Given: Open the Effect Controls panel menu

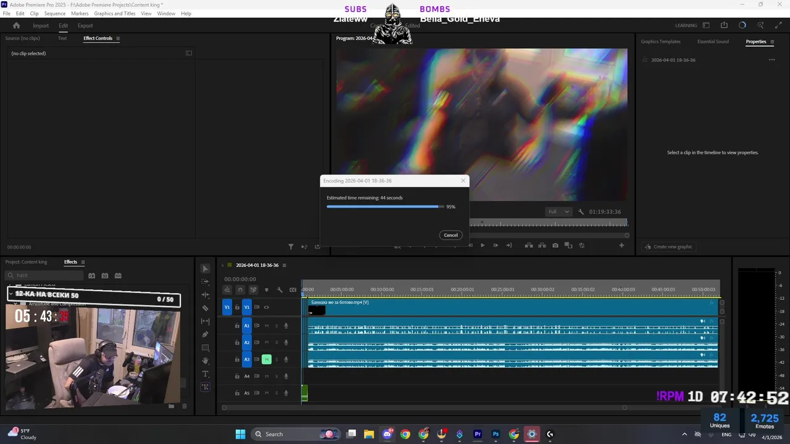Looking at the screenshot, I should 118,38.
